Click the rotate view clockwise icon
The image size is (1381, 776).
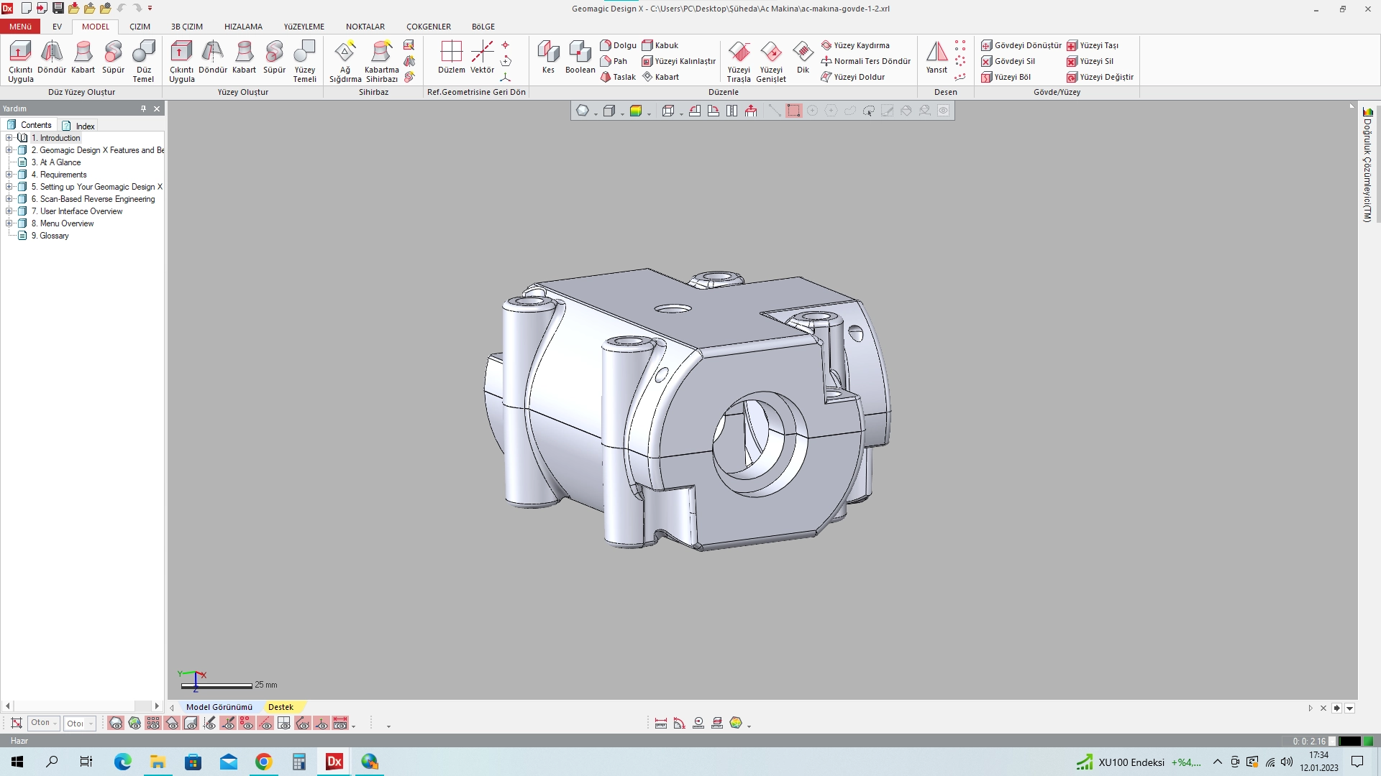click(x=713, y=111)
